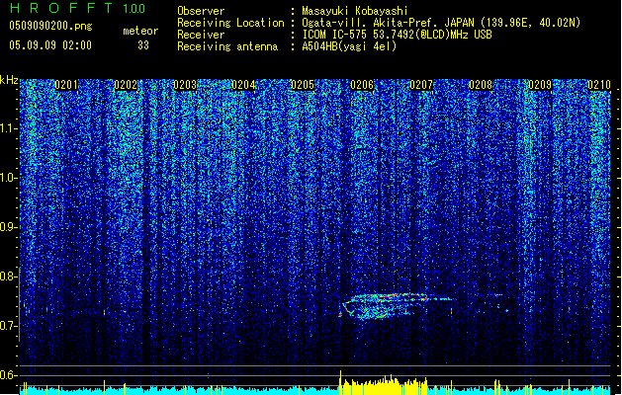The width and height of the screenshot is (622, 395).
Task: Click the date stamp 05.09.09 02:00
Action: point(50,45)
